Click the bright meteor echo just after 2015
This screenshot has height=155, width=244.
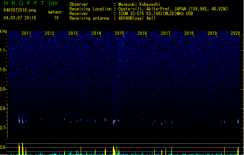coord(114,122)
